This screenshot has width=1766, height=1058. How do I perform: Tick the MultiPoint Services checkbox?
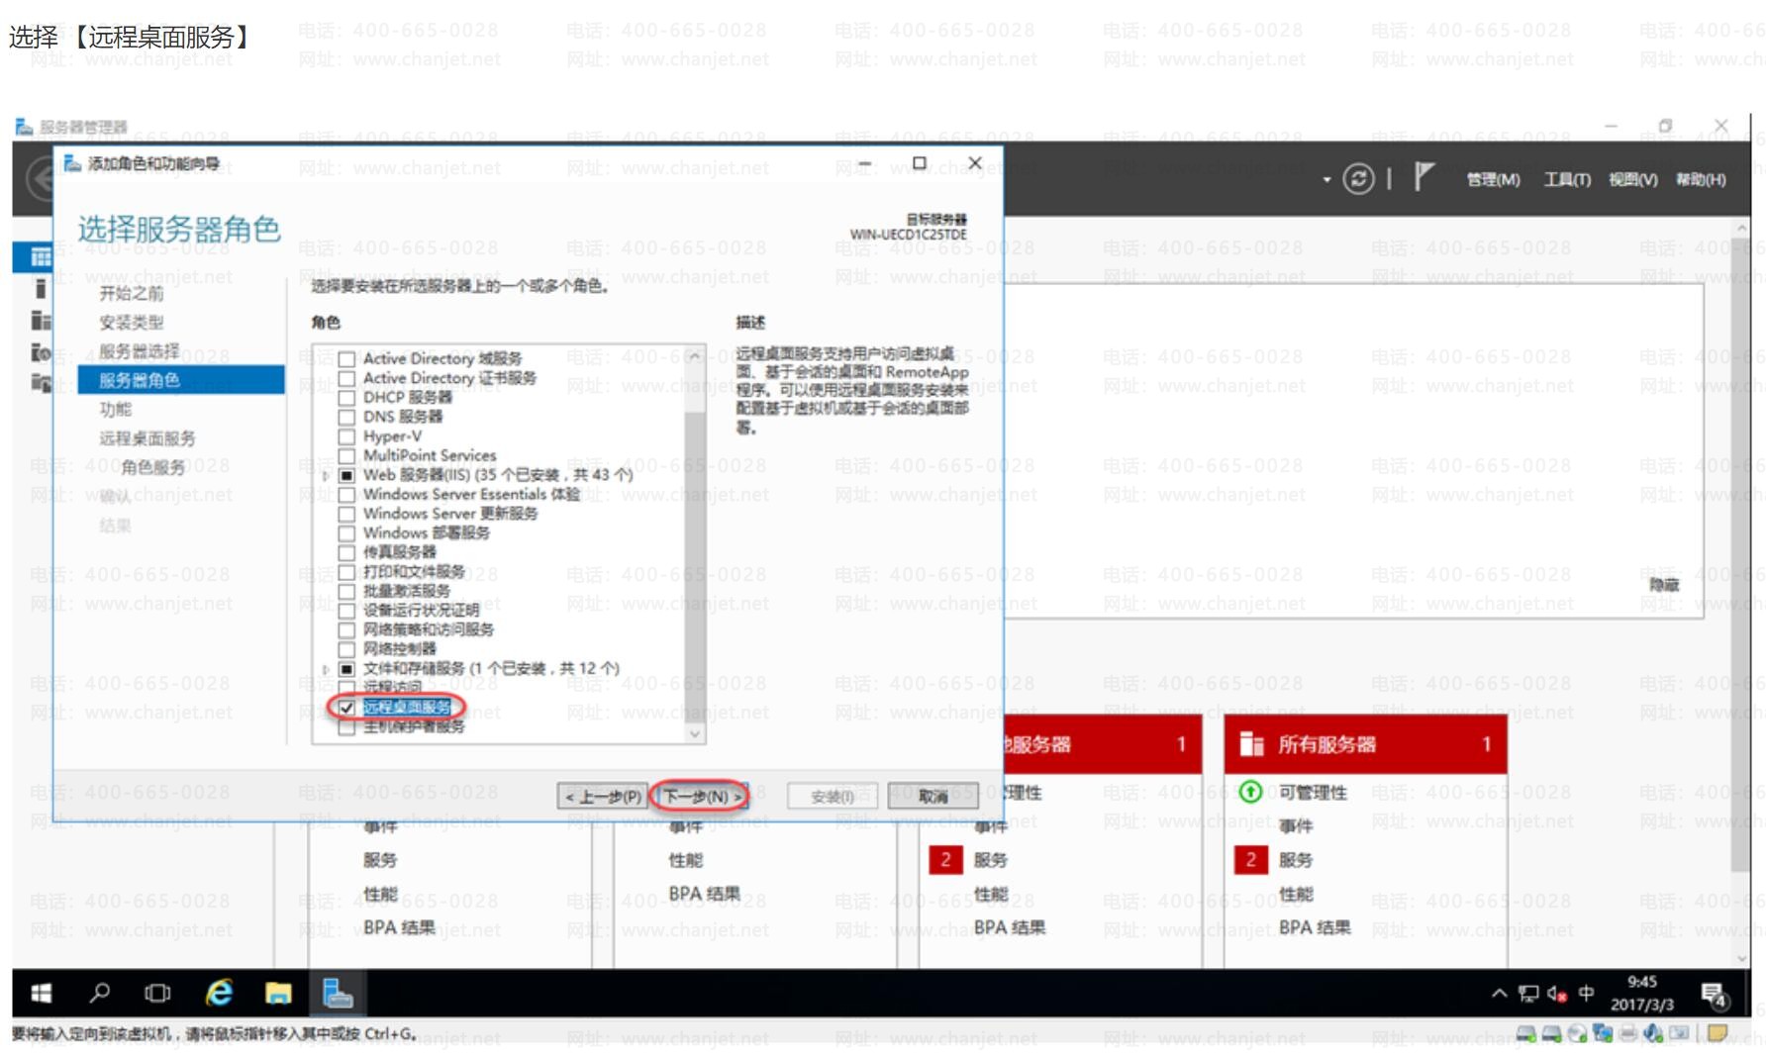coord(346,455)
